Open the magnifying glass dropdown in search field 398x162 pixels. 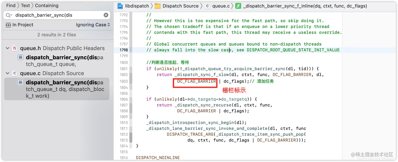point(9,15)
